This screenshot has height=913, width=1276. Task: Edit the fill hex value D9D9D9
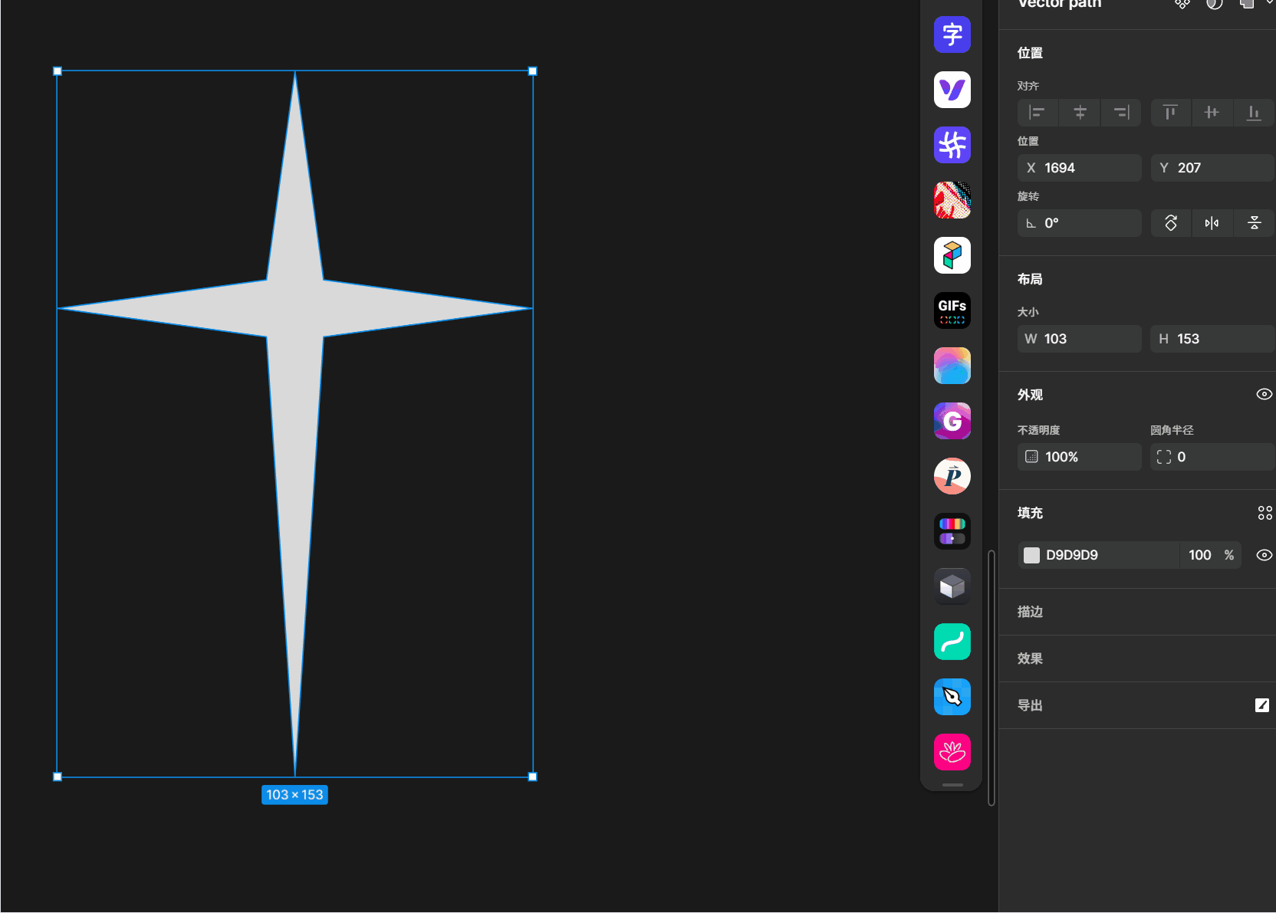point(1072,555)
